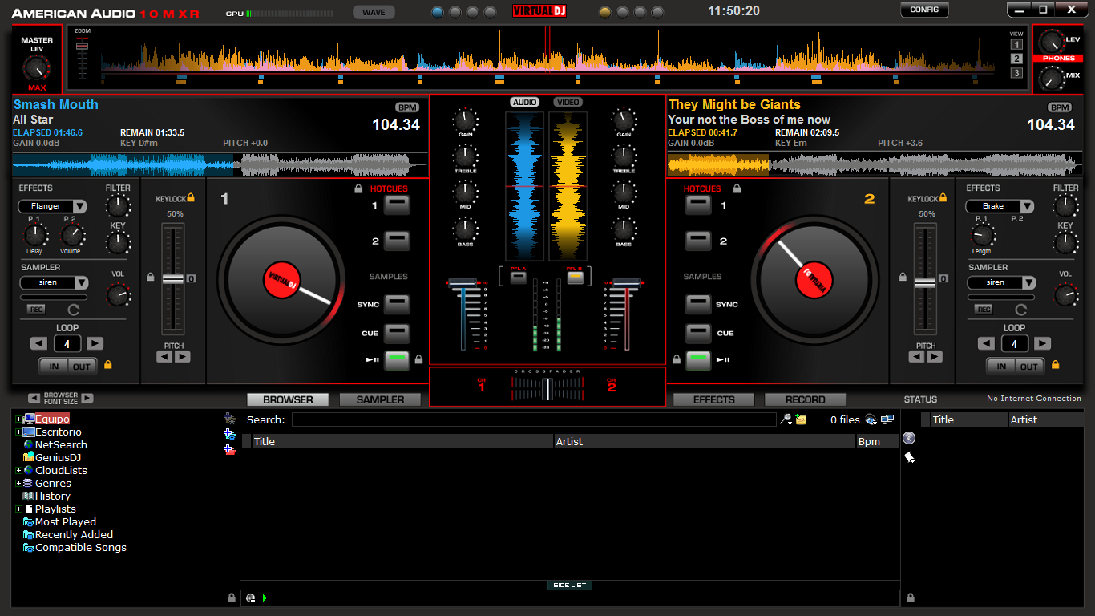Increase browser font size arrow

coord(87,398)
